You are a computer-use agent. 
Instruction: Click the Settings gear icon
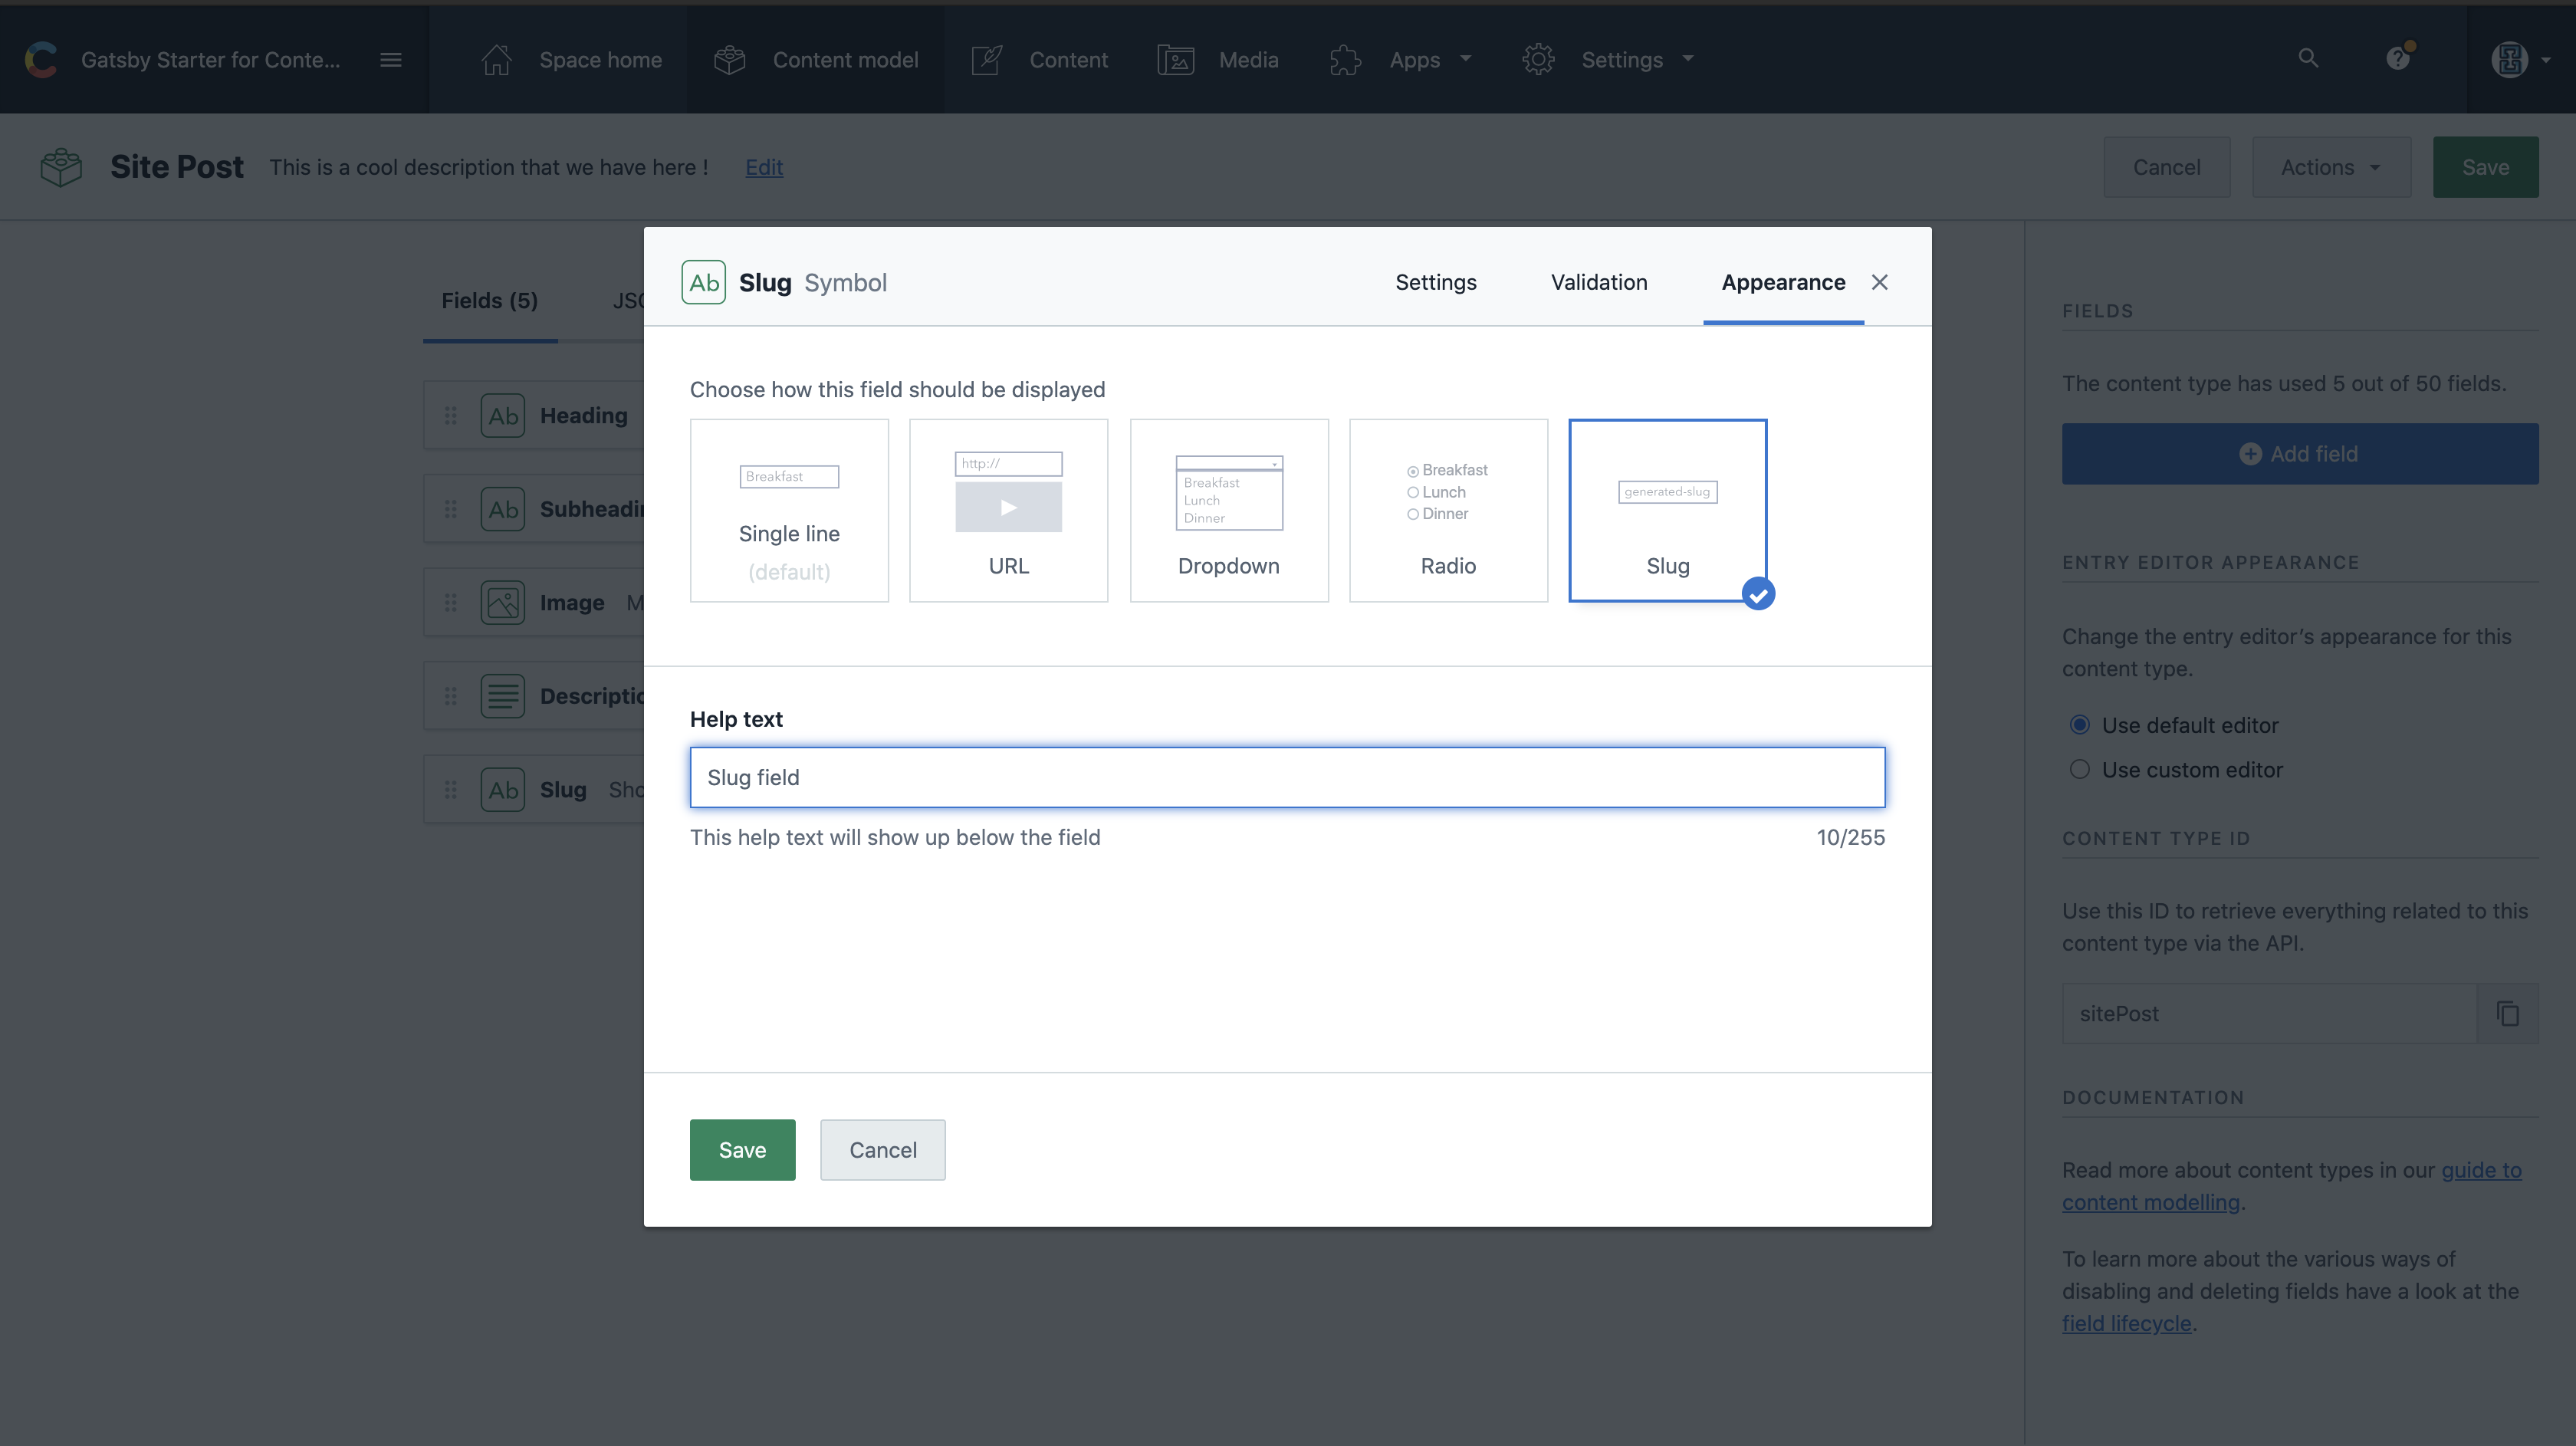[1538, 60]
